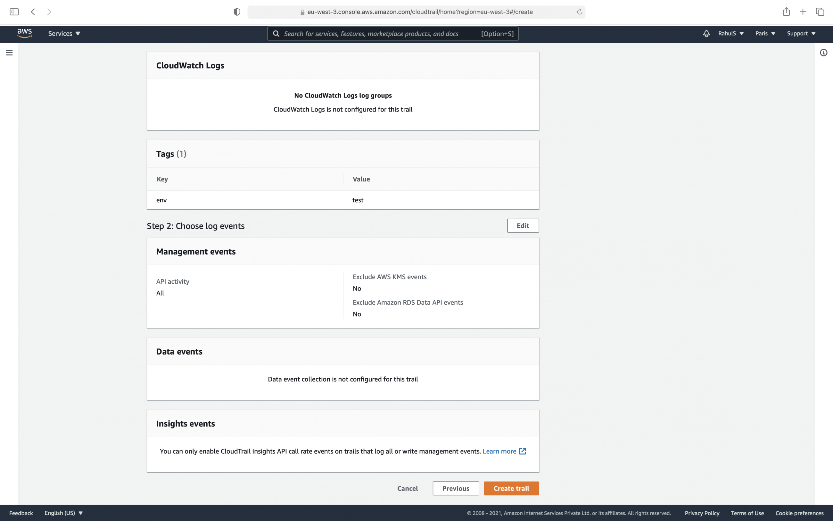Open the Insights events Learn more link
The image size is (833, 521).
click(499, 451)
